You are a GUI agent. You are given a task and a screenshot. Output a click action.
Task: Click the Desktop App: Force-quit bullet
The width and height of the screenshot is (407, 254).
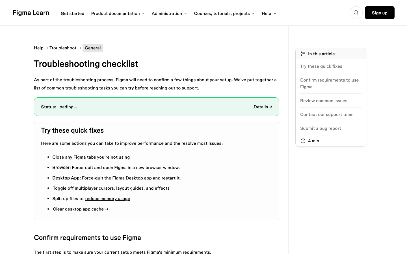[116, 178]
